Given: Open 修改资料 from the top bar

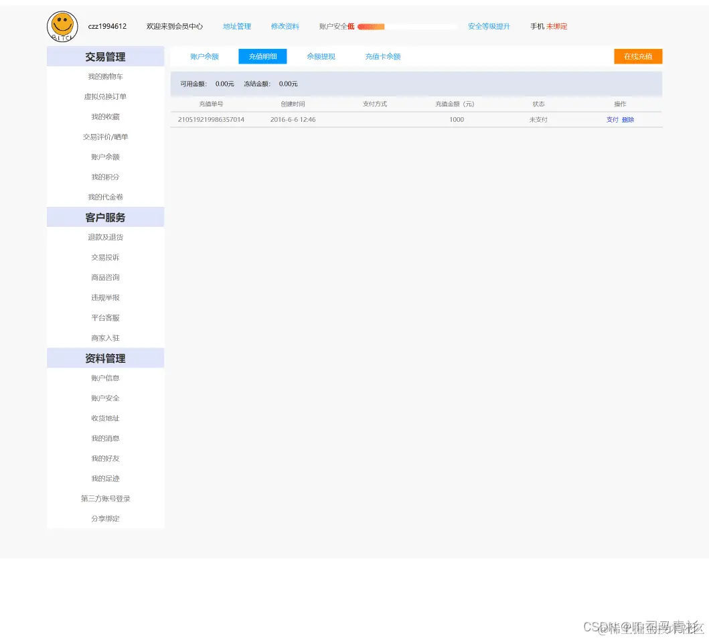Looking at the screenshot, I should click(x=285, y=26).
